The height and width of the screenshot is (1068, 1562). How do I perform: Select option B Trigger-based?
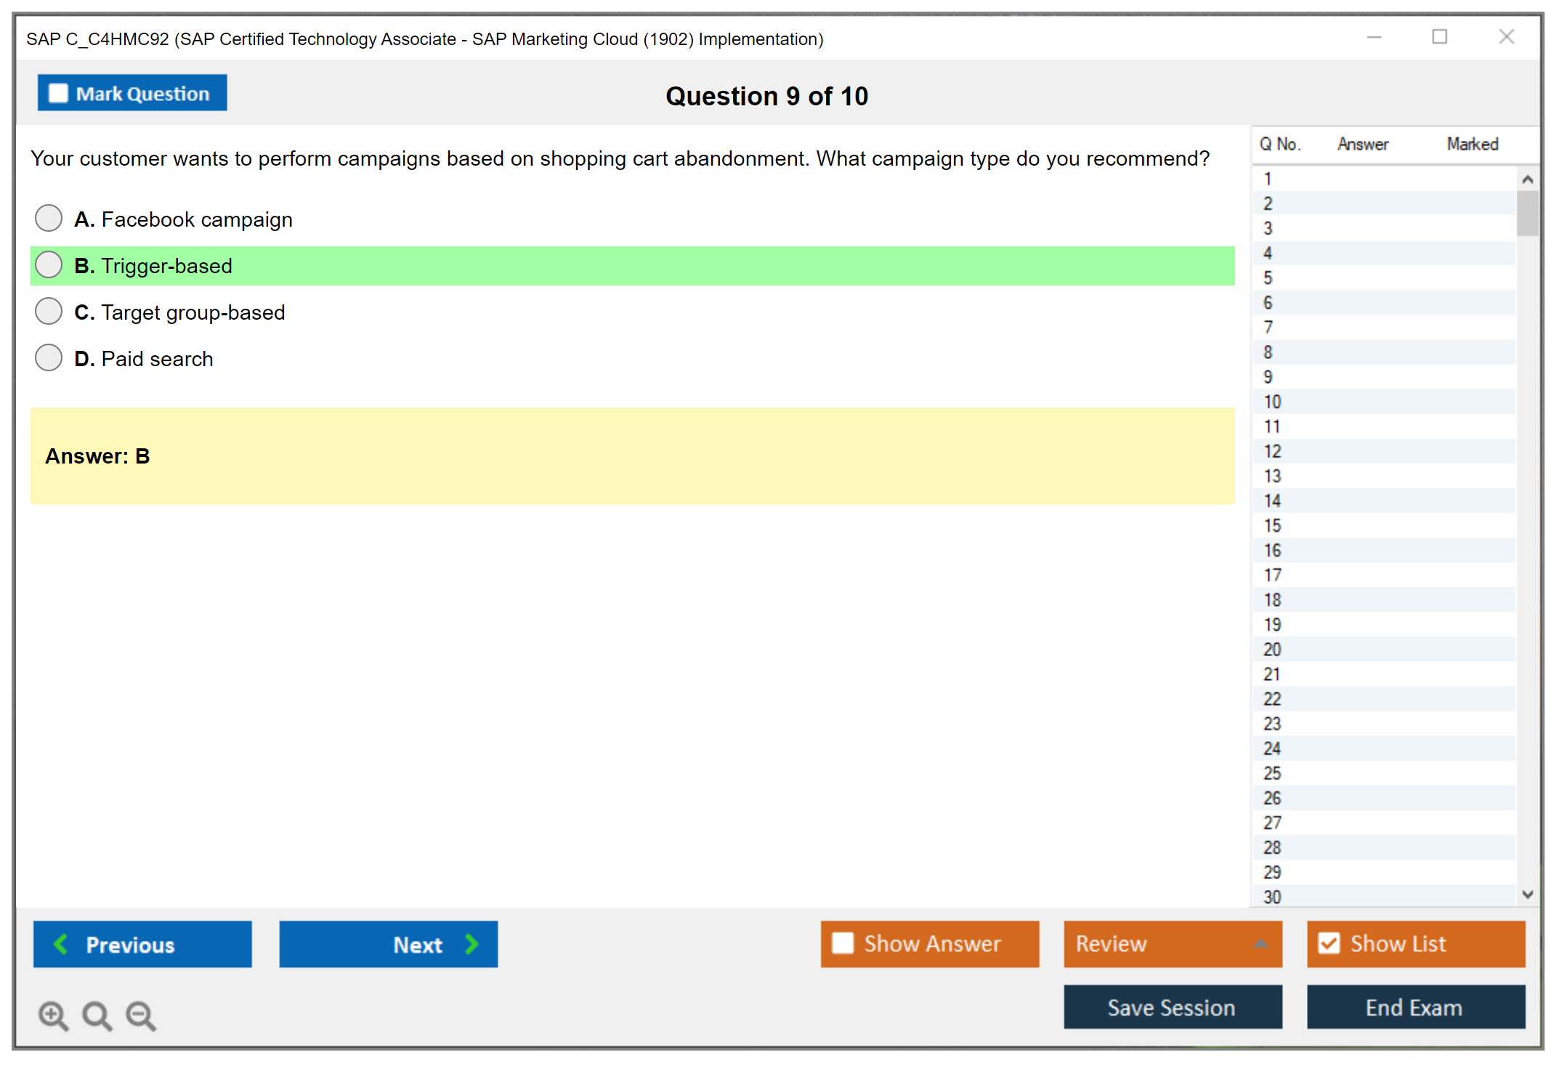click(x=49, y=265)
